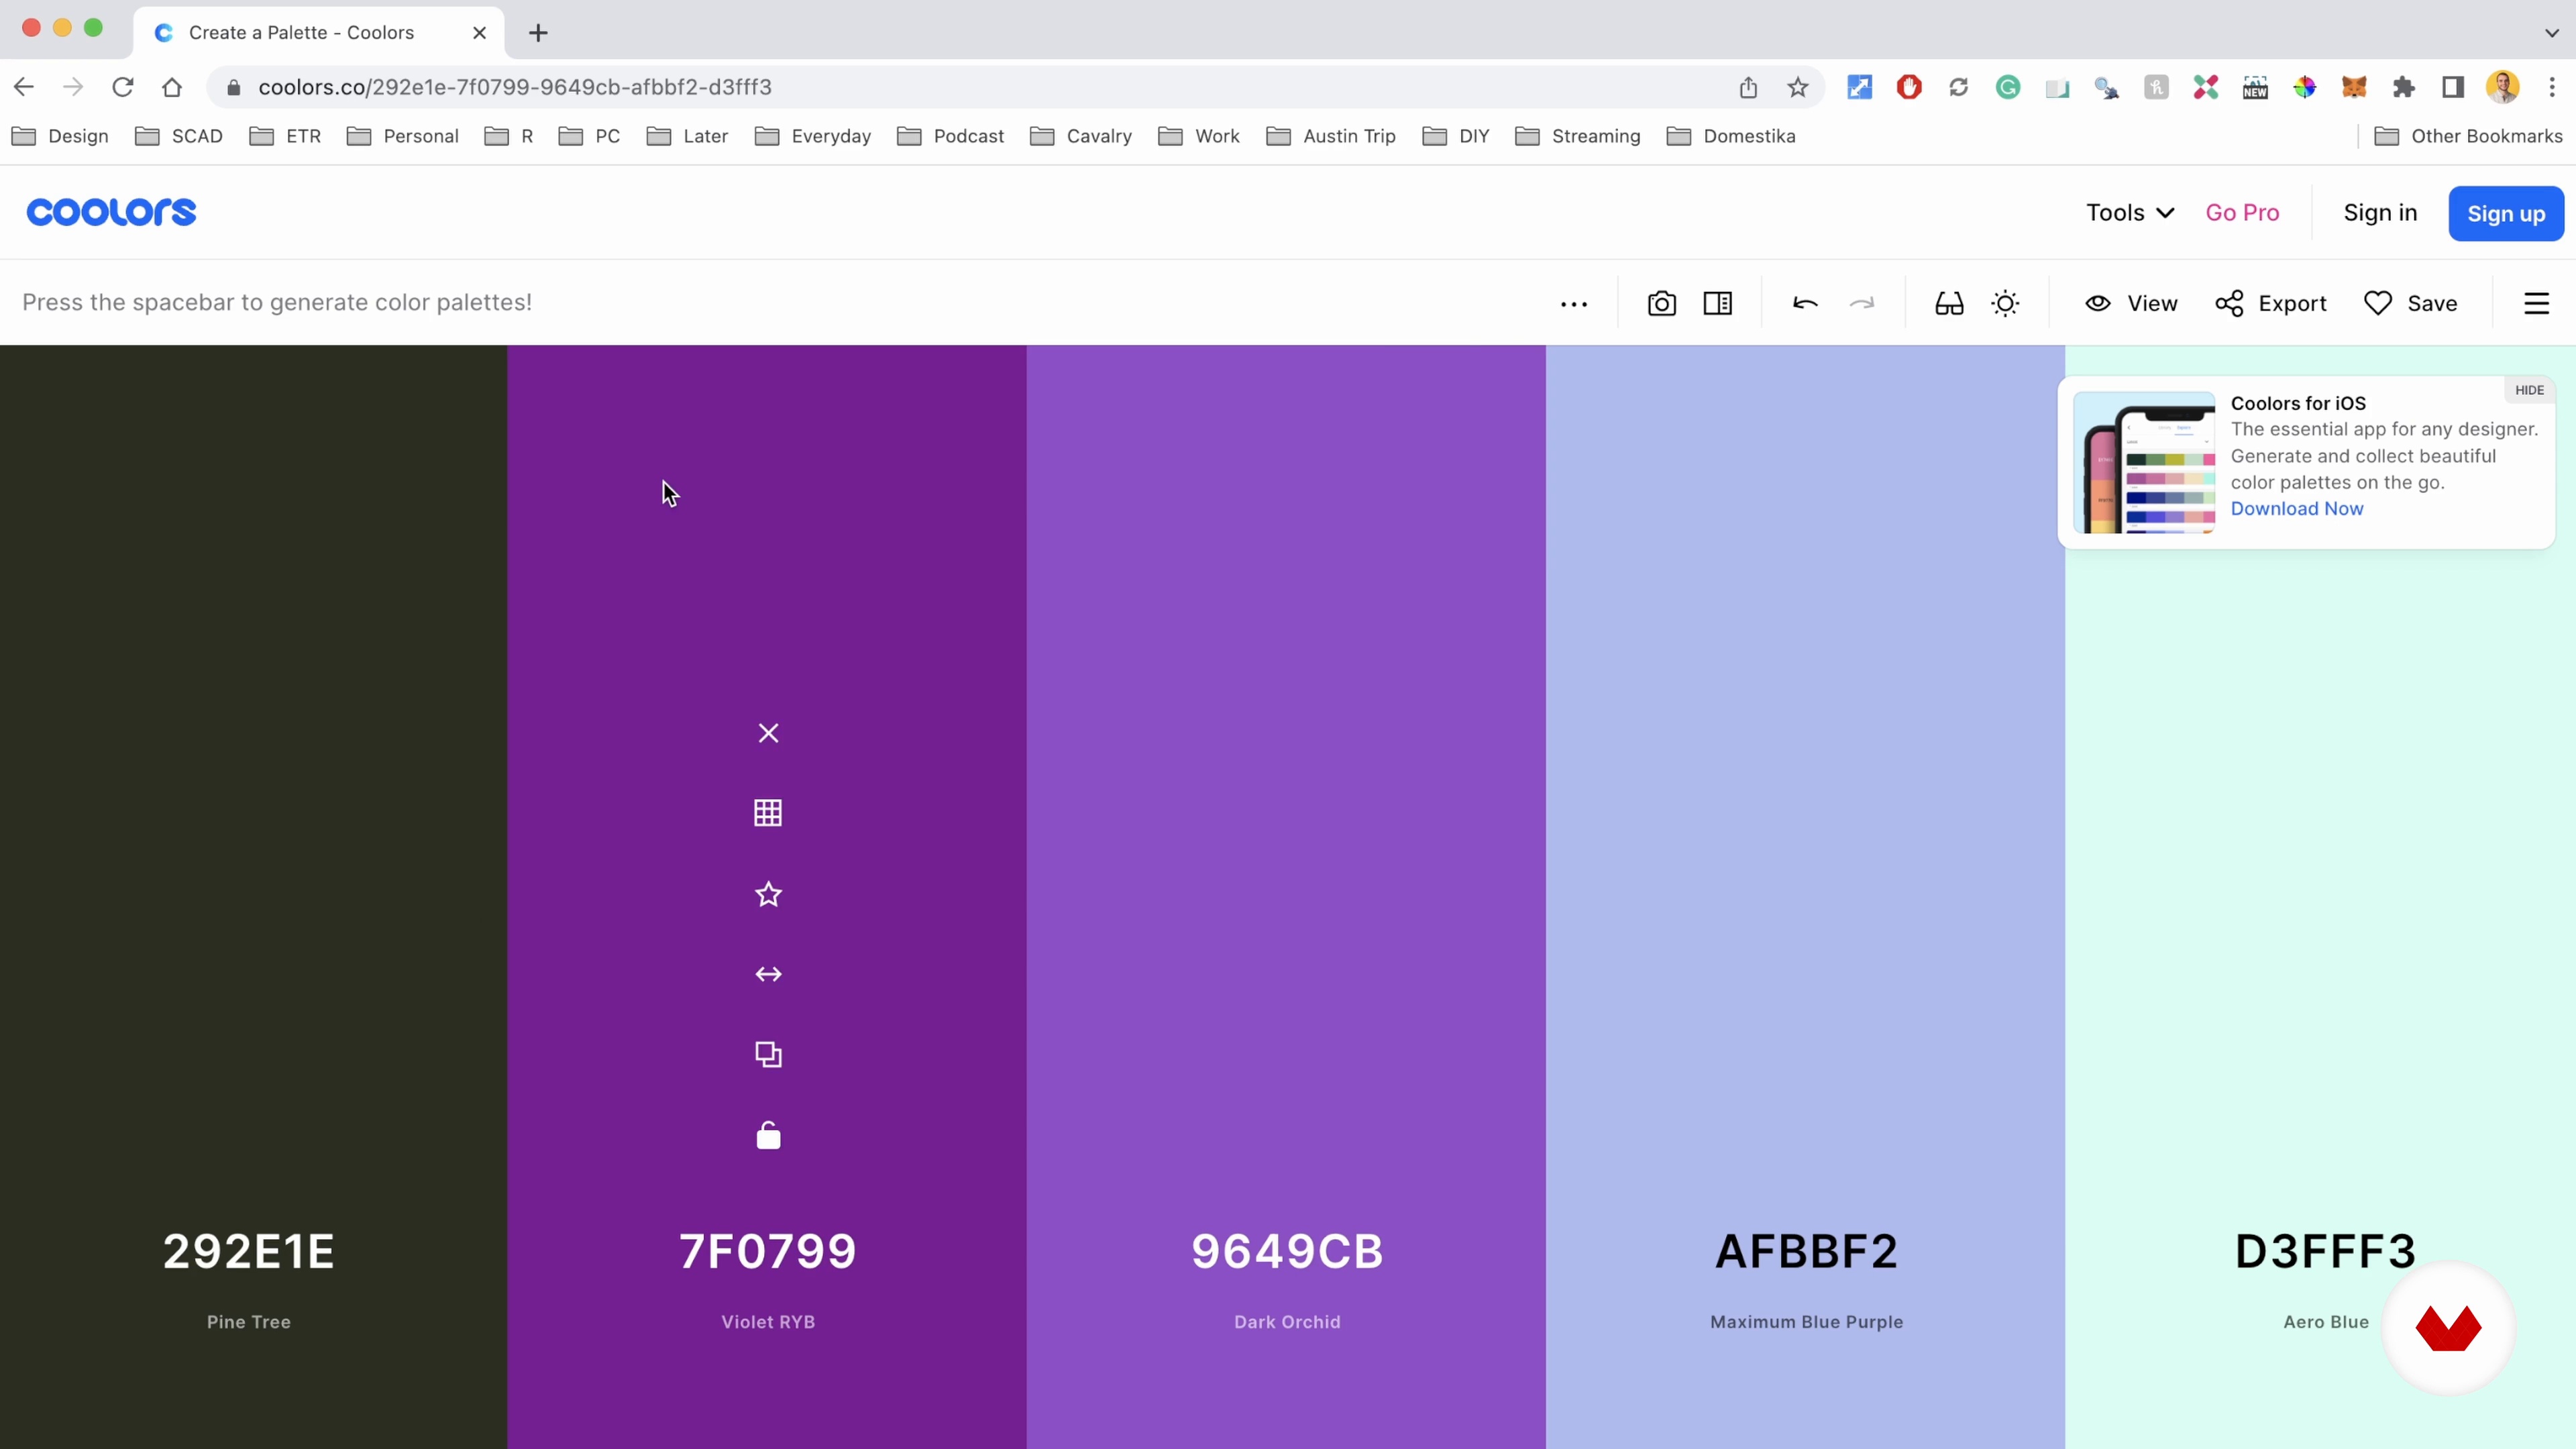Click the red logo floating button
The width and height of the screenshot is (2576, 1449).
coord(2448,1328)
